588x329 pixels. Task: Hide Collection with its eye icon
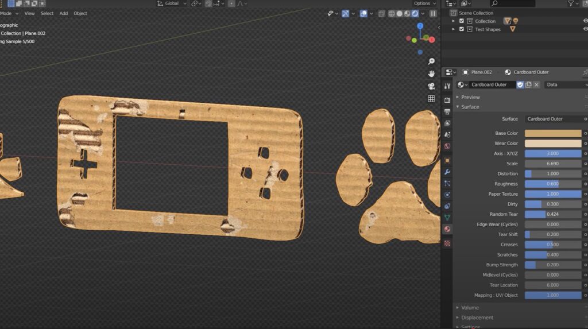click(x=585, y=21)
